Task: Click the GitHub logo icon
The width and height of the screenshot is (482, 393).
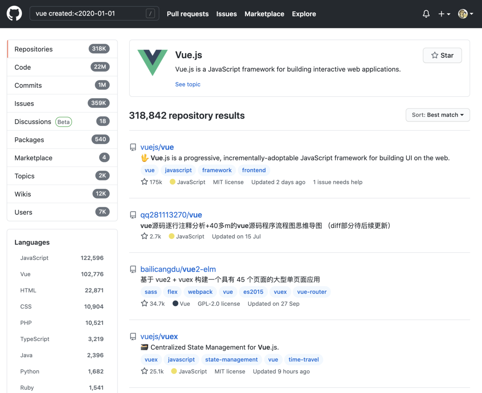Action: [x=14, y=14]
